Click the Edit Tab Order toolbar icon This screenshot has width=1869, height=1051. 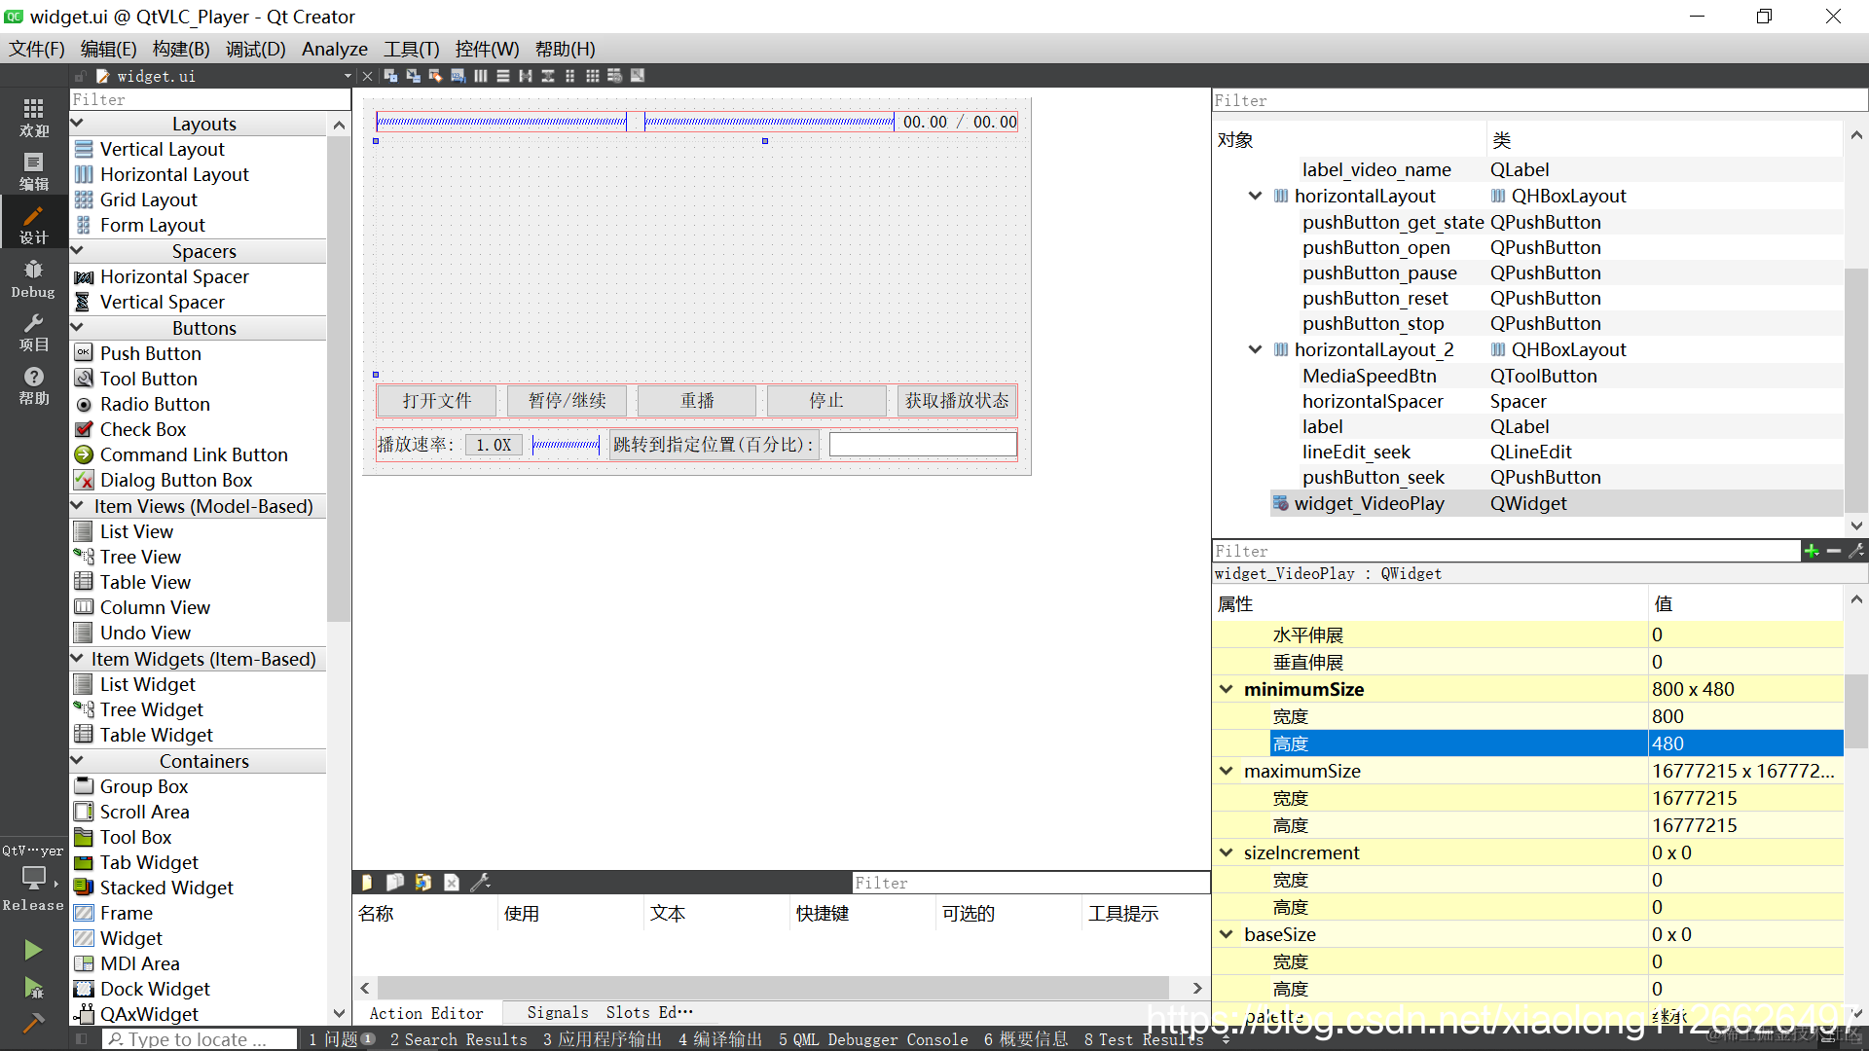(x=458, y=76)
